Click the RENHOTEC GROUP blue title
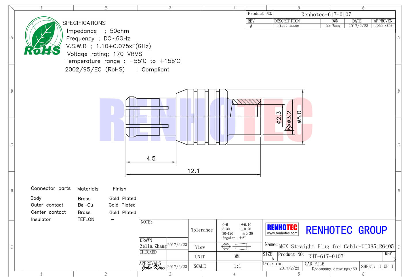402x277 pixels. click(346, 230)
